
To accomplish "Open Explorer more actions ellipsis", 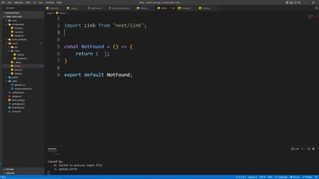I will coord(40,8).
